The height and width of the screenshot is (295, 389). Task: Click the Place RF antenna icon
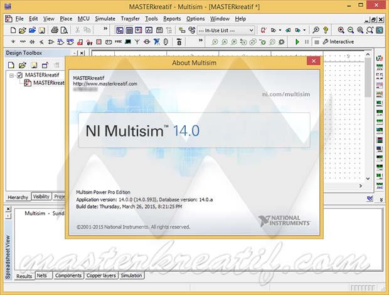point(137,42)
